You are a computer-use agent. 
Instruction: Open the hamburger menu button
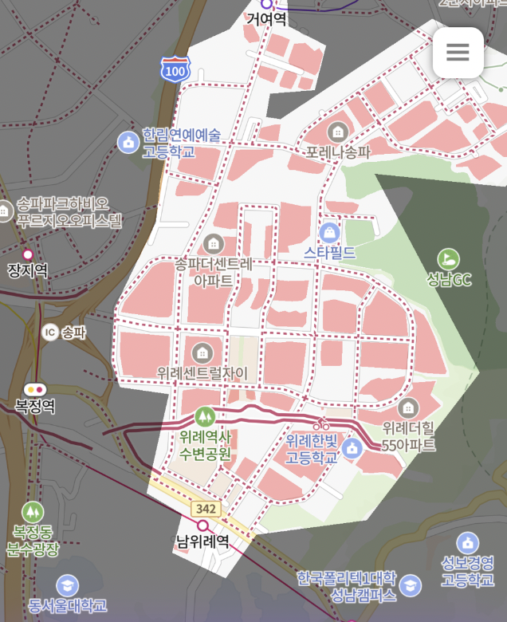click(458, 53)
